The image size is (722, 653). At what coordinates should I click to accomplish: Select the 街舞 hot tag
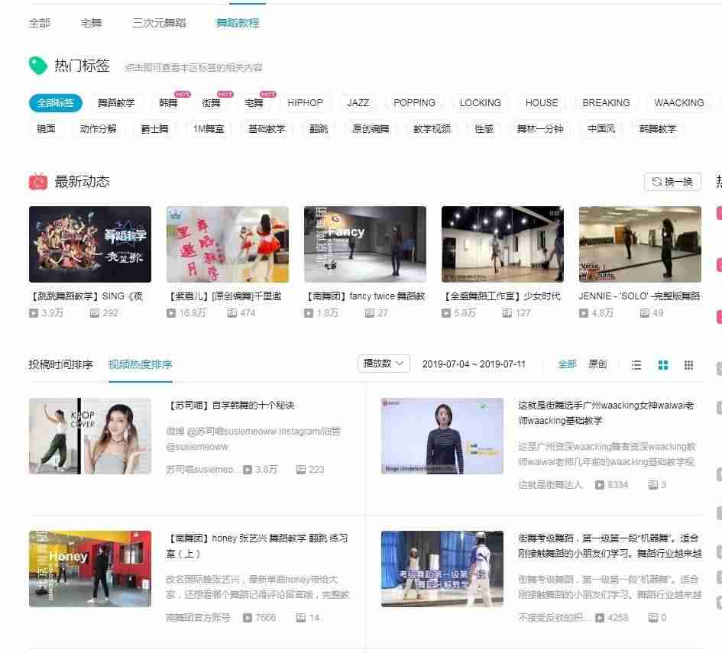click(x=211, y=102)
